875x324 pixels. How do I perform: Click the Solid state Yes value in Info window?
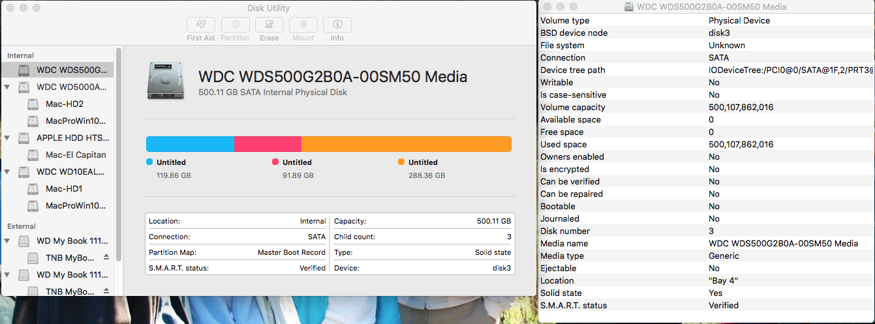(x=716, y=293)
